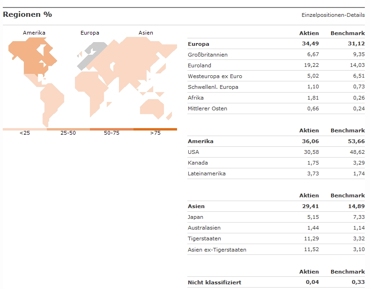Click the 25-50 legend color bar
This screenshot has height=289, width=370.
click(x=68, y=129)
